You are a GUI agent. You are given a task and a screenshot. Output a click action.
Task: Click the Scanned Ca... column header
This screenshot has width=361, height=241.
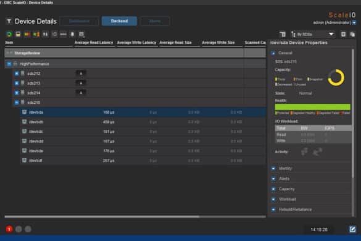(255, 43)
